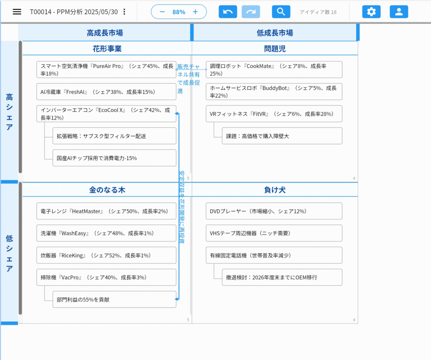Open the hamburger menu
Viewport: 431px width, 360px height.
point(17,12)
